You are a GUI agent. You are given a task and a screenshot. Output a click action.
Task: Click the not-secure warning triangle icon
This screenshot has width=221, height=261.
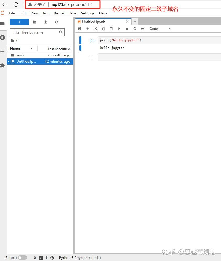30,4
